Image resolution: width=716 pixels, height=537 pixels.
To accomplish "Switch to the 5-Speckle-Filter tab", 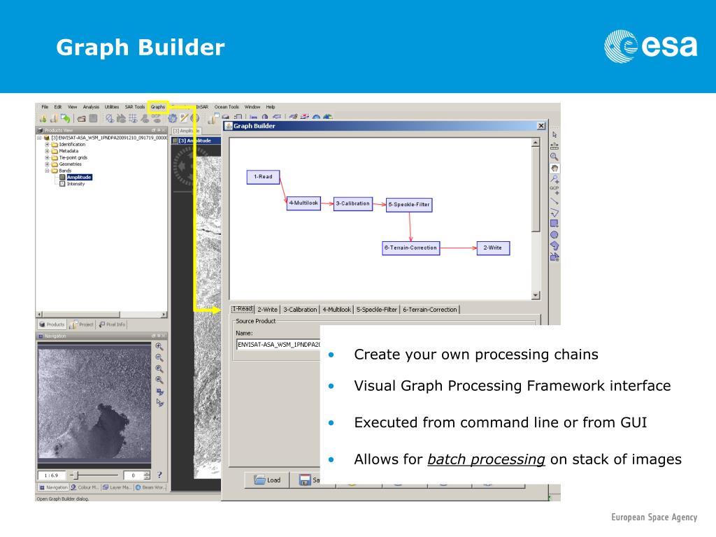I will pyautogui.click(x=377, y=309).
